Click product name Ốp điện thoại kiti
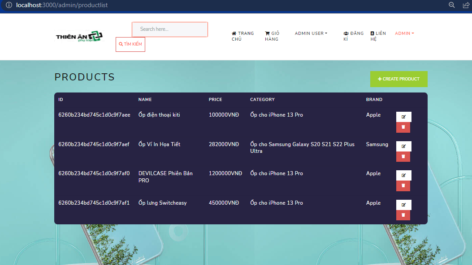472x265 pixels. 159,115
